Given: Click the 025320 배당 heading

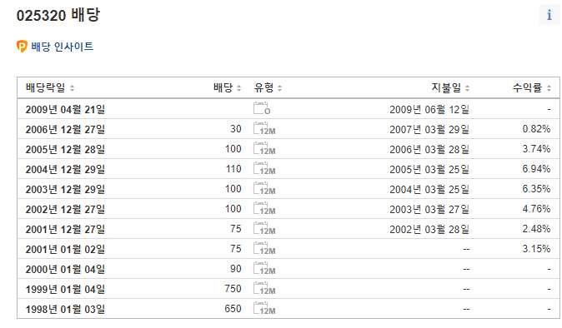Looking at the screenshot, I should pos(58,15).
